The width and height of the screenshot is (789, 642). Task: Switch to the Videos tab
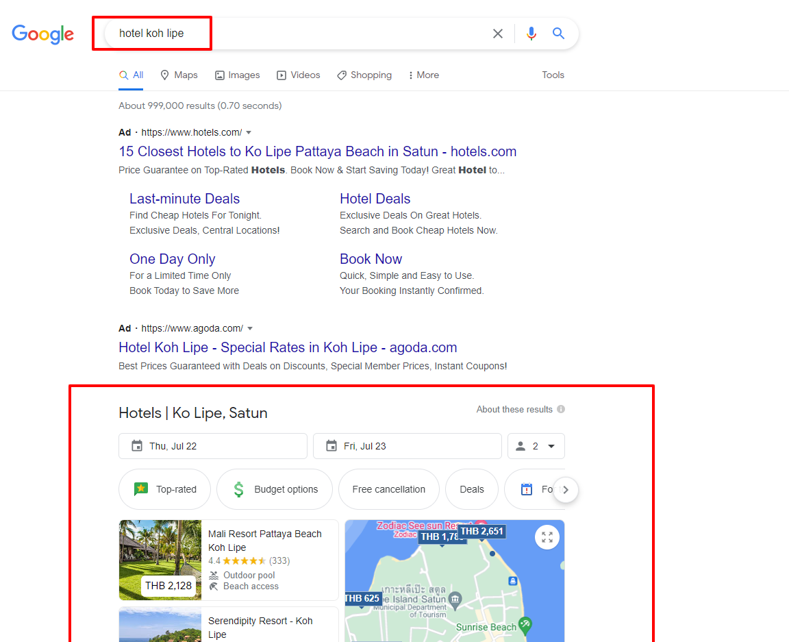coord(298,75)
